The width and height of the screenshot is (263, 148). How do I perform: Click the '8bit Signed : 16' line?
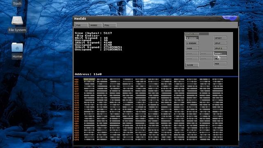91,38
